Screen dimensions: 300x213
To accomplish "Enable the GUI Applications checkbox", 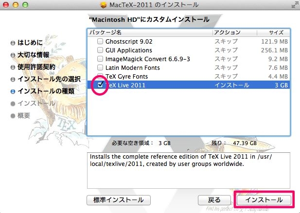I will coord(100,50).
